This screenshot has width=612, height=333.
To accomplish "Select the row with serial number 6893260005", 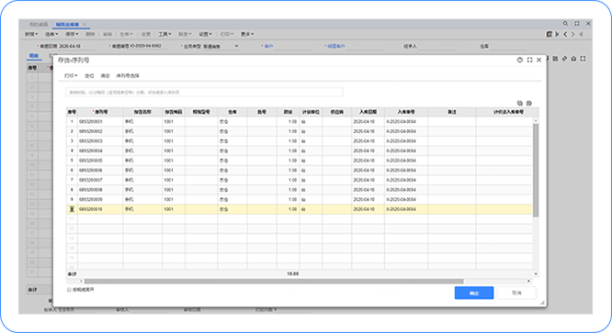I will pos(300,161).
